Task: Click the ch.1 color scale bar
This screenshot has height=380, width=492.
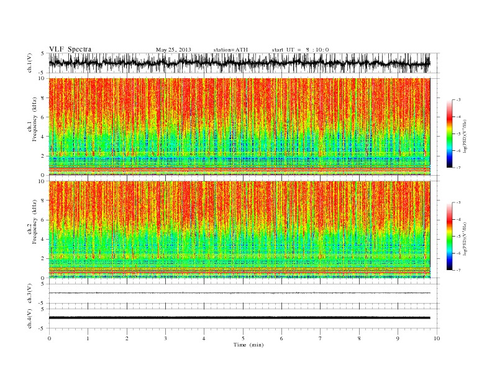Action: (449, 133)
